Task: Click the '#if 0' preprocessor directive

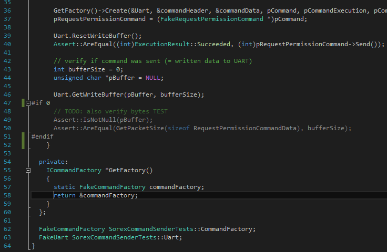Action: (40, 103)
